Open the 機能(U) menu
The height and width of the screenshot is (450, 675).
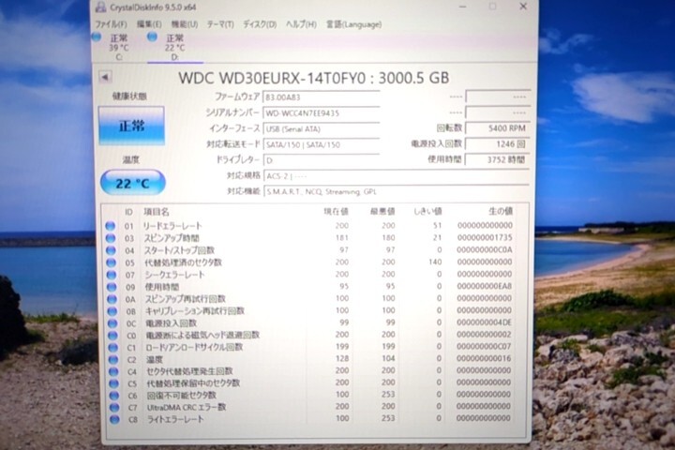click(x=185, y=24)
